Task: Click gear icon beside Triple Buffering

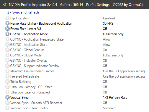Action: [7, 82]
